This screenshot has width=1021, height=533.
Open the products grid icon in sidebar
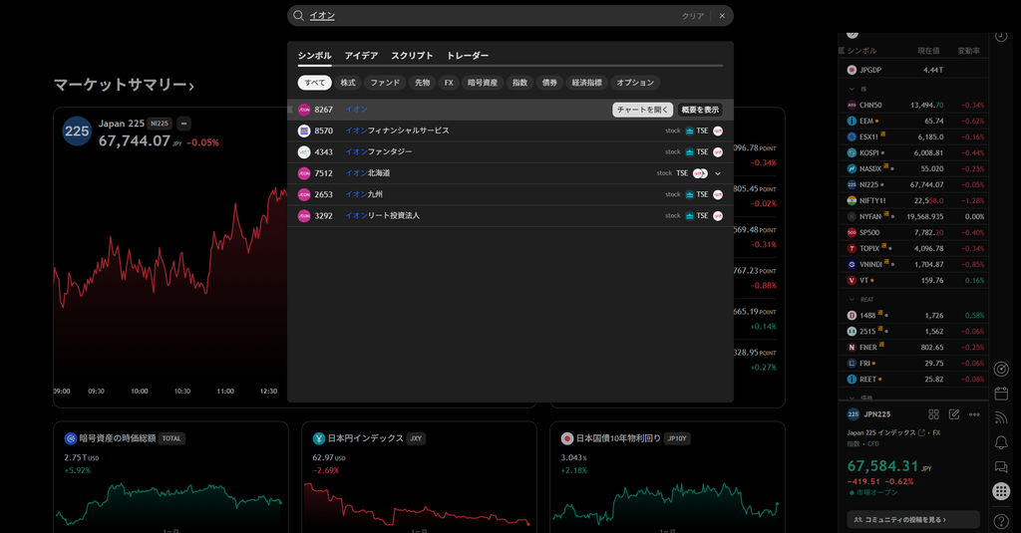(x=1001, y=491)
